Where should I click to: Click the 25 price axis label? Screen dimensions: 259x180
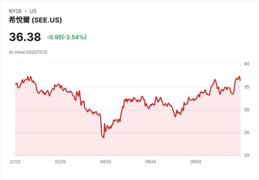(246, 133)
